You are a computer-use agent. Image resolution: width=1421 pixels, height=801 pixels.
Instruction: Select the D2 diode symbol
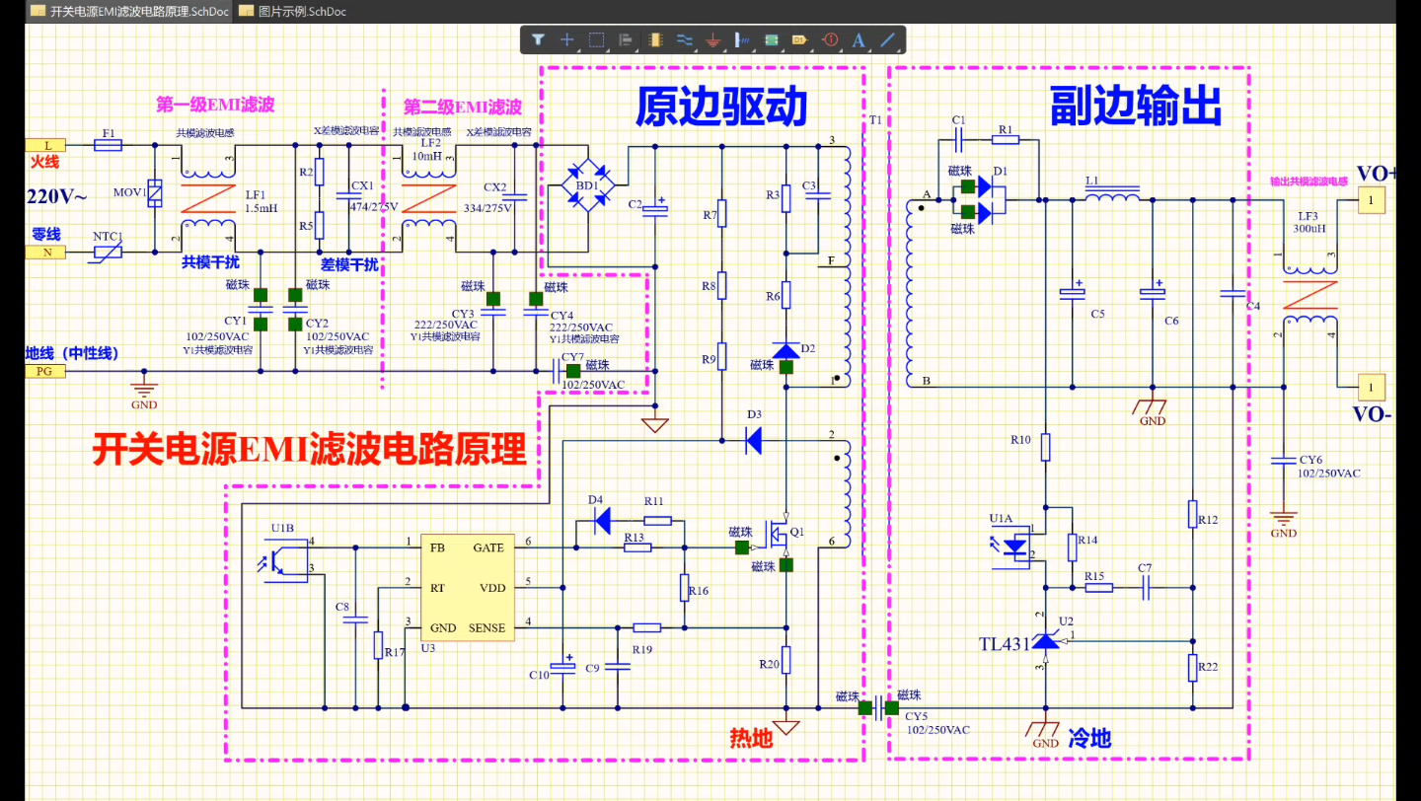point(786,349)
